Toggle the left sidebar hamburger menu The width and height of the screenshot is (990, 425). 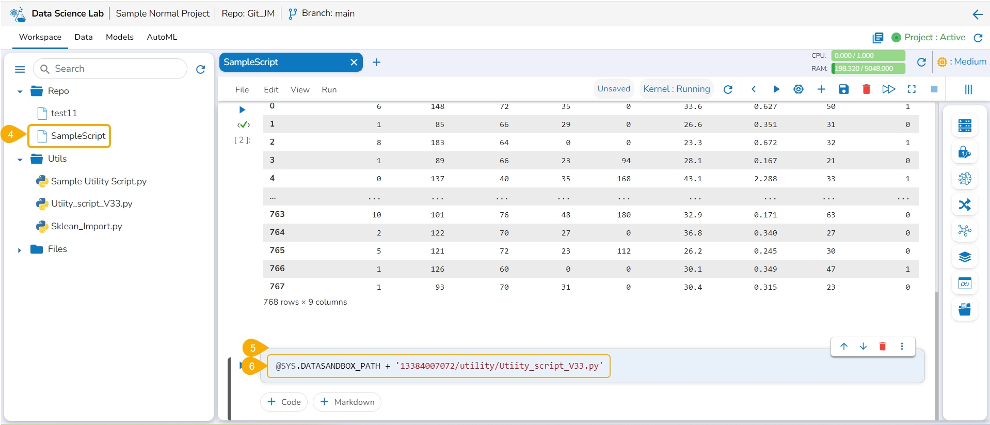point(20,69)
